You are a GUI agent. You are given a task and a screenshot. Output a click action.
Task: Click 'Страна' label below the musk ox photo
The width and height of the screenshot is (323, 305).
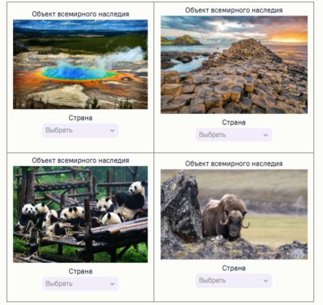[234, 268]
